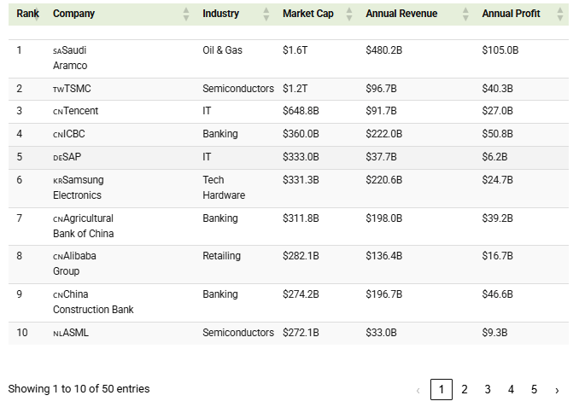Sort table by Rank column

point(28,14)
